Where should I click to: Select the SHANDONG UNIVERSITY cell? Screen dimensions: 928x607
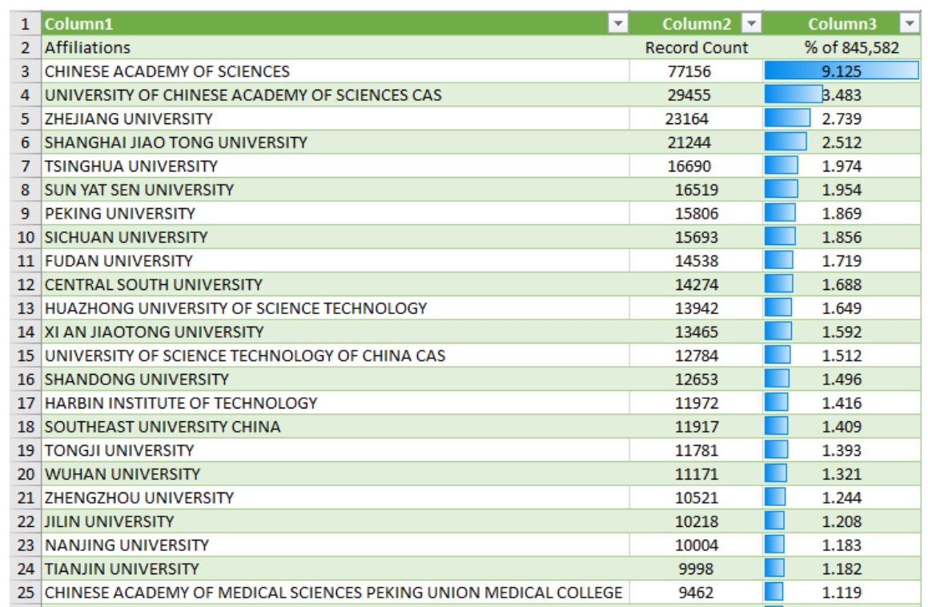(335, 379)
